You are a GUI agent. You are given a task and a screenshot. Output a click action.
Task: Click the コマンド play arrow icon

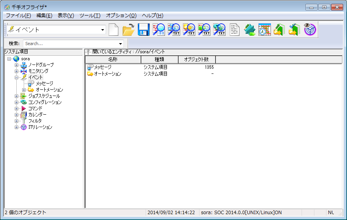point(24,108)
